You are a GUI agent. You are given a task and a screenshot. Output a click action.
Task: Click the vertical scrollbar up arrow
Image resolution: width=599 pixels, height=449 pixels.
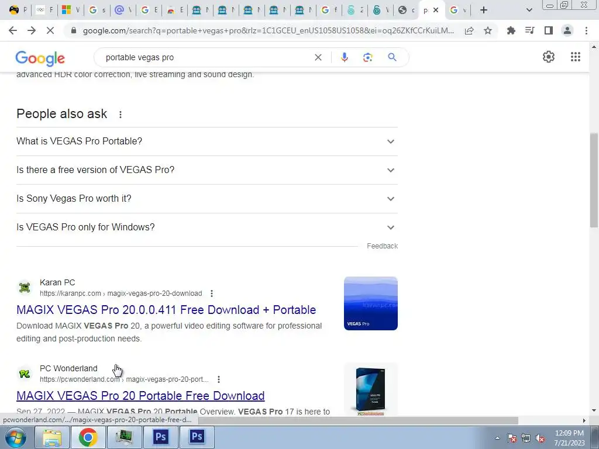[x=594, y=47]
